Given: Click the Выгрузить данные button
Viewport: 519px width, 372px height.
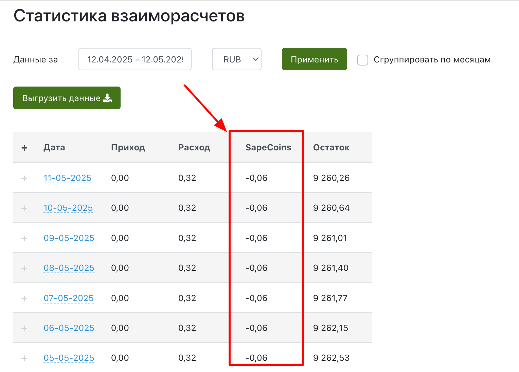Looking at the screenshot, I should (67, 98).
